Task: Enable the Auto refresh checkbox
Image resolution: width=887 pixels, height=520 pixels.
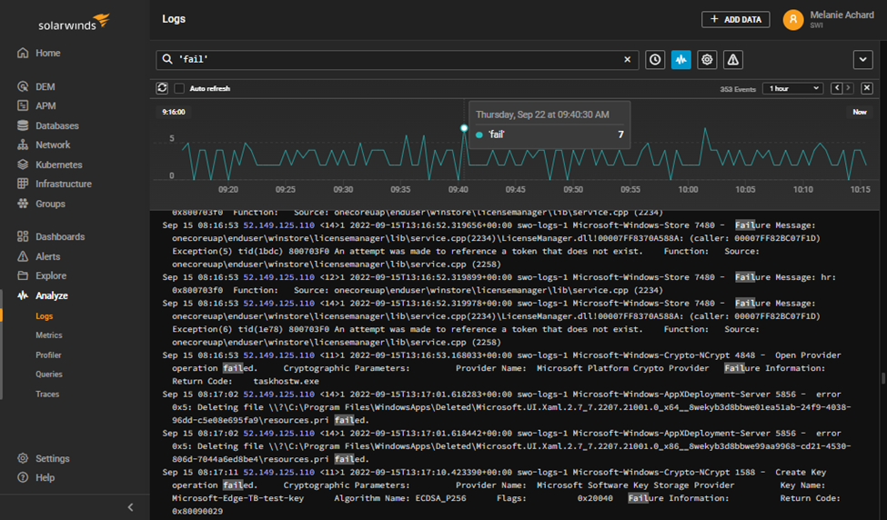Action: tap(179, 89)
